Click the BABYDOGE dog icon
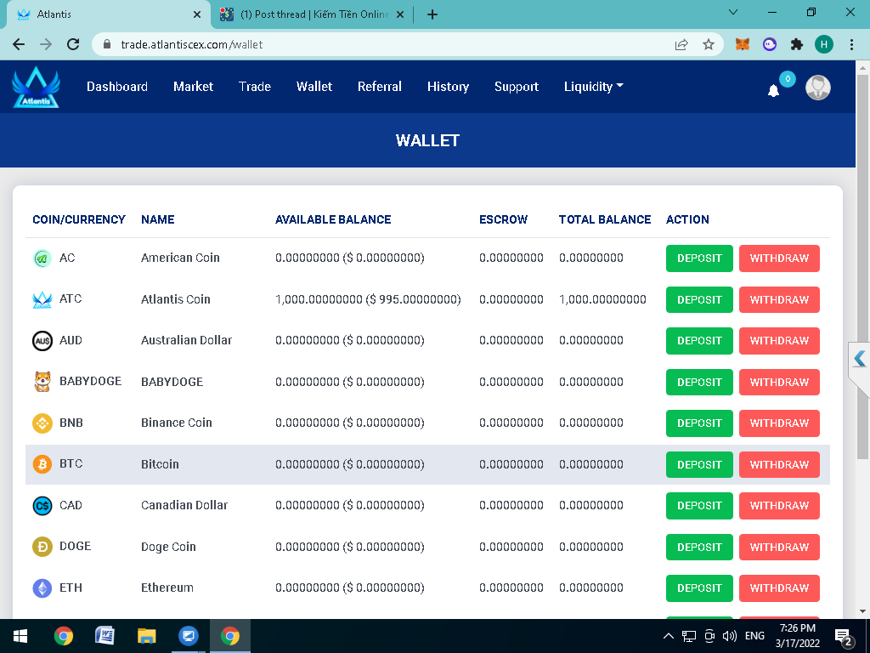This screenshot has width=870, height=653. pyautogui.click(x=42, y=382)
